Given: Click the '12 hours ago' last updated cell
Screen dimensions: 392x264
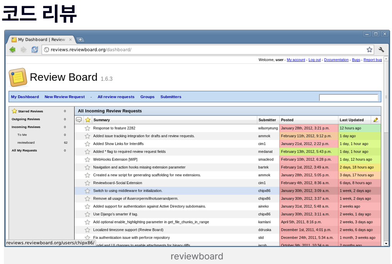Looking at the screenshot, I should (359, 128).
